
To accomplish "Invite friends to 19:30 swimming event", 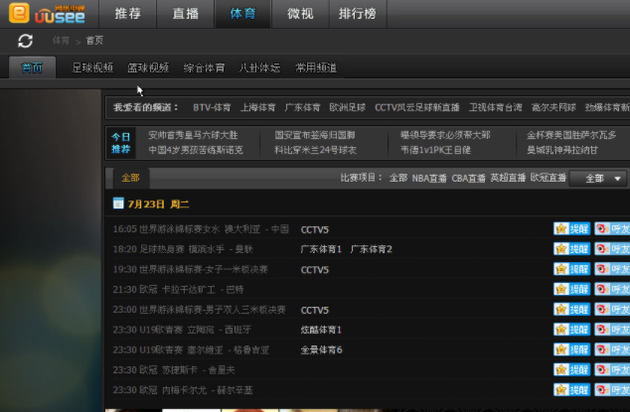I will click(x=612, y=269).
